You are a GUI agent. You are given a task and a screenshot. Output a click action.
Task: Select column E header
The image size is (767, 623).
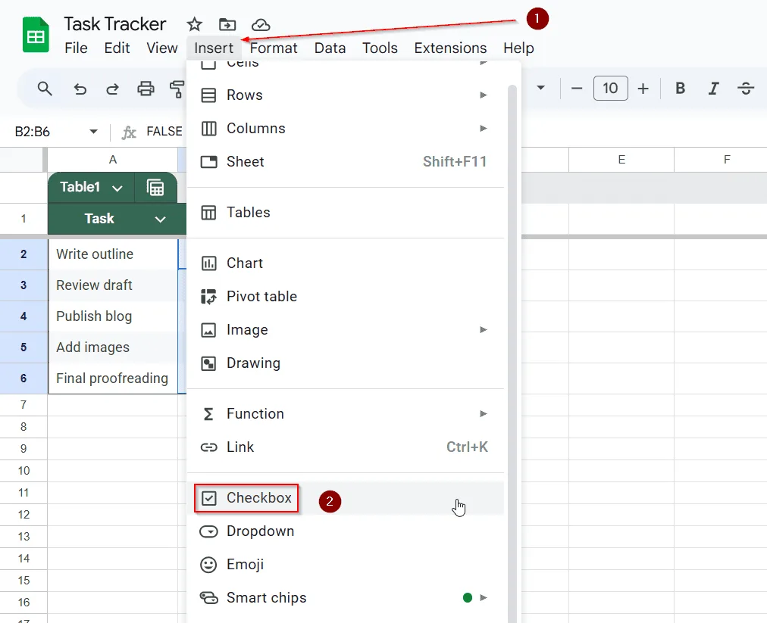[621, 160]
